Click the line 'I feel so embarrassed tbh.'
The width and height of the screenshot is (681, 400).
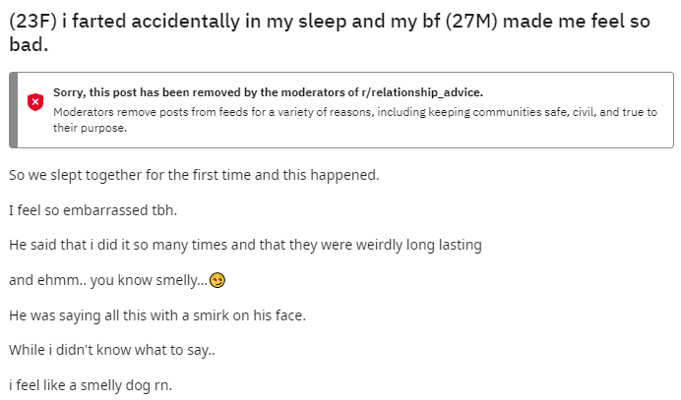click(93, 210)
